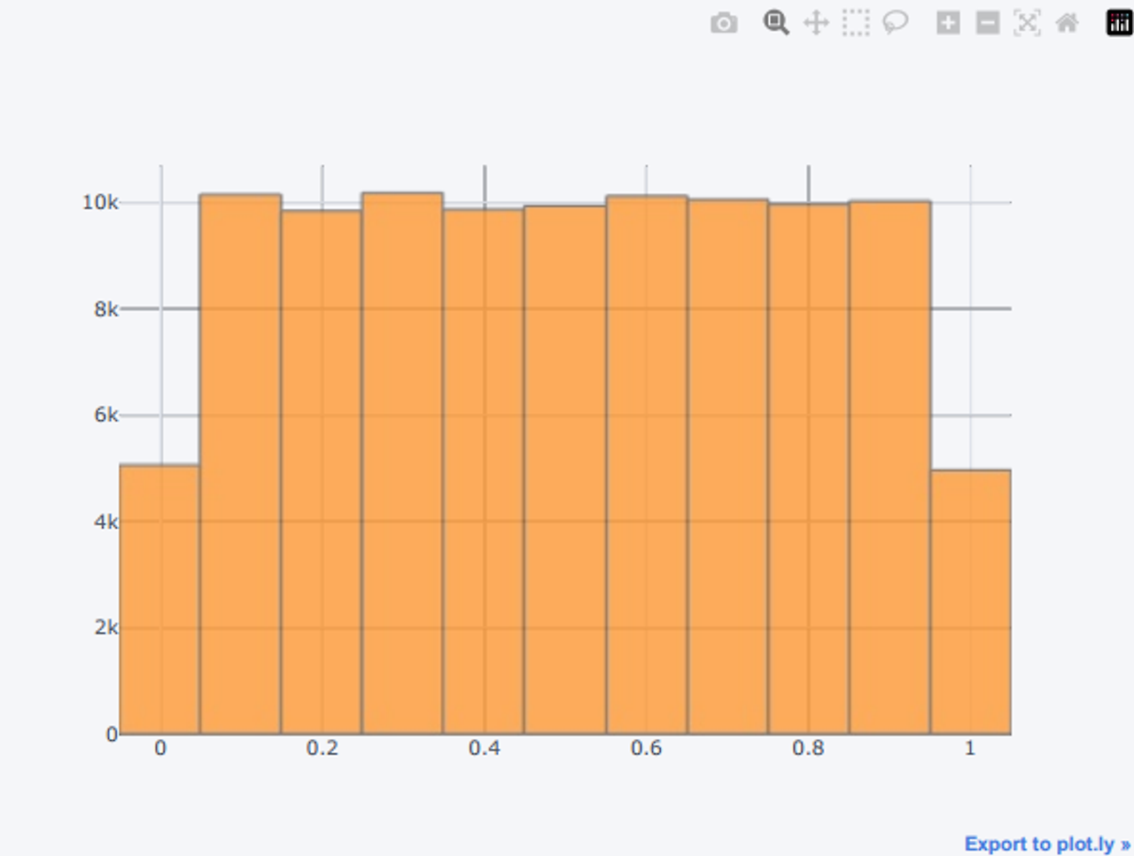The height and width of the screenshot is (856, 1134).
Task: Download plot as PNG camera icon
Action: (x=724, y=23)
